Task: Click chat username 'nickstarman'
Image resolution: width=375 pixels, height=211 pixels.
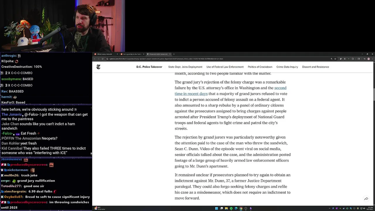Action: click(x=18, y=170)
